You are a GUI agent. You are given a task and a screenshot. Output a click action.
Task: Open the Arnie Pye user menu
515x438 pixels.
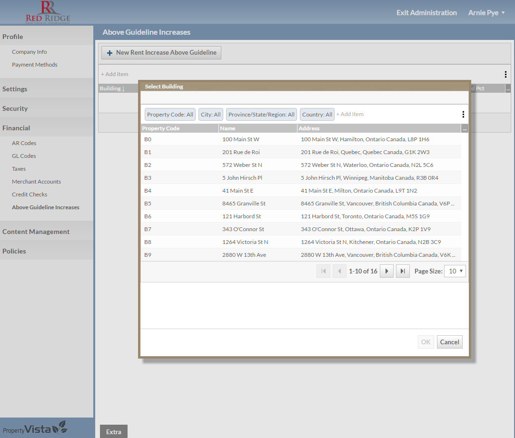point(486,13)
